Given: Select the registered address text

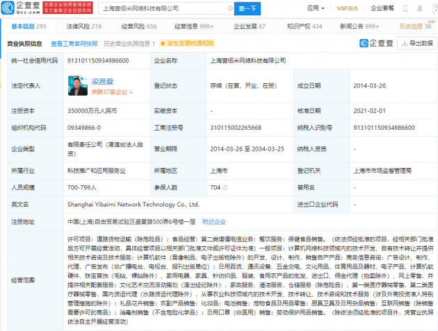Looking at the screenshot, I should point(131,221).
